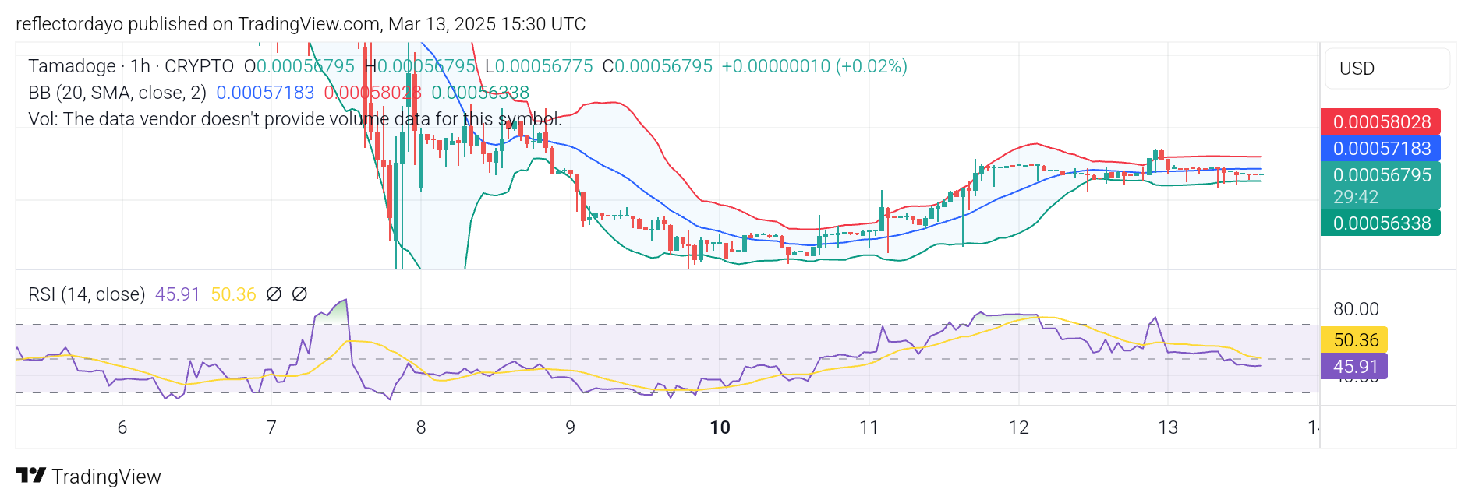
Task: Click the price change +0.00000010 (+0.02%) text
Action: tap(815, 66)
